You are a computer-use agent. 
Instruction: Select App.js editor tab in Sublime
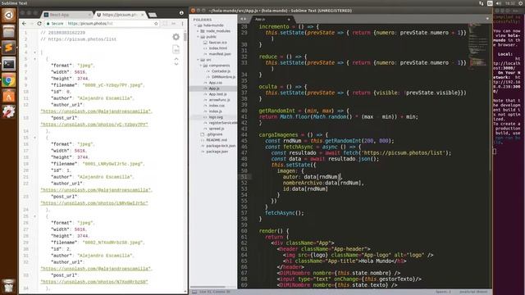(272, 20)
